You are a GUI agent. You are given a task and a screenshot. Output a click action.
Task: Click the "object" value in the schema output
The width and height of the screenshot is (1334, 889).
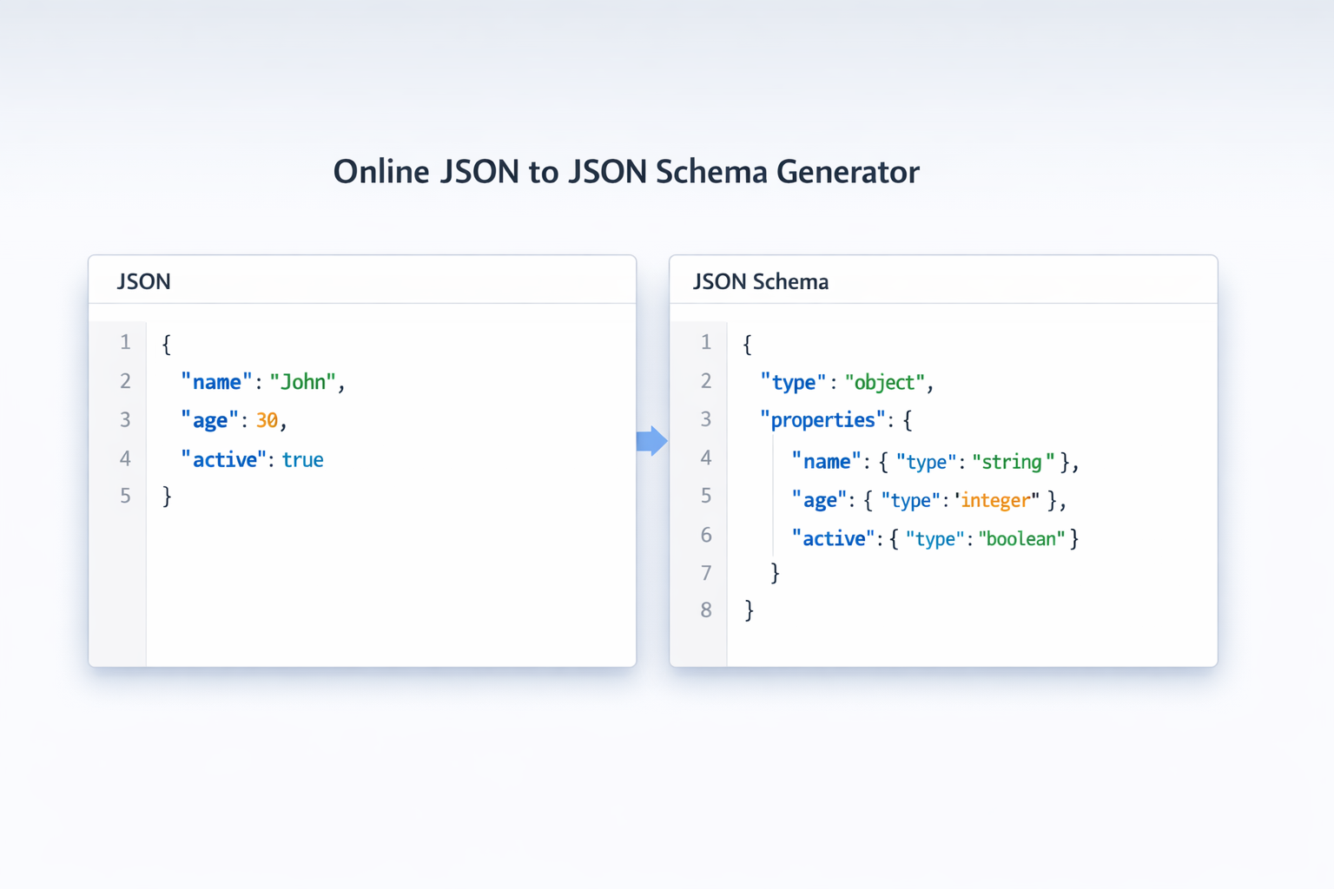tap(885, 382)
